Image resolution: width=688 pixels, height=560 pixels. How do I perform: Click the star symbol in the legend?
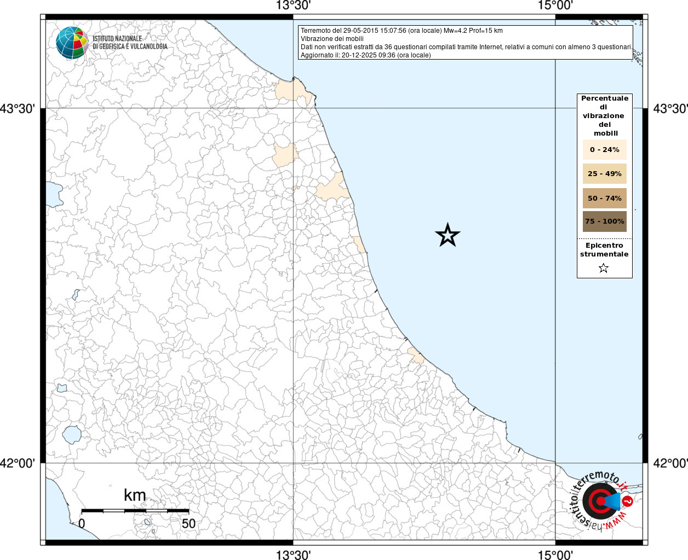pos(604,268)
